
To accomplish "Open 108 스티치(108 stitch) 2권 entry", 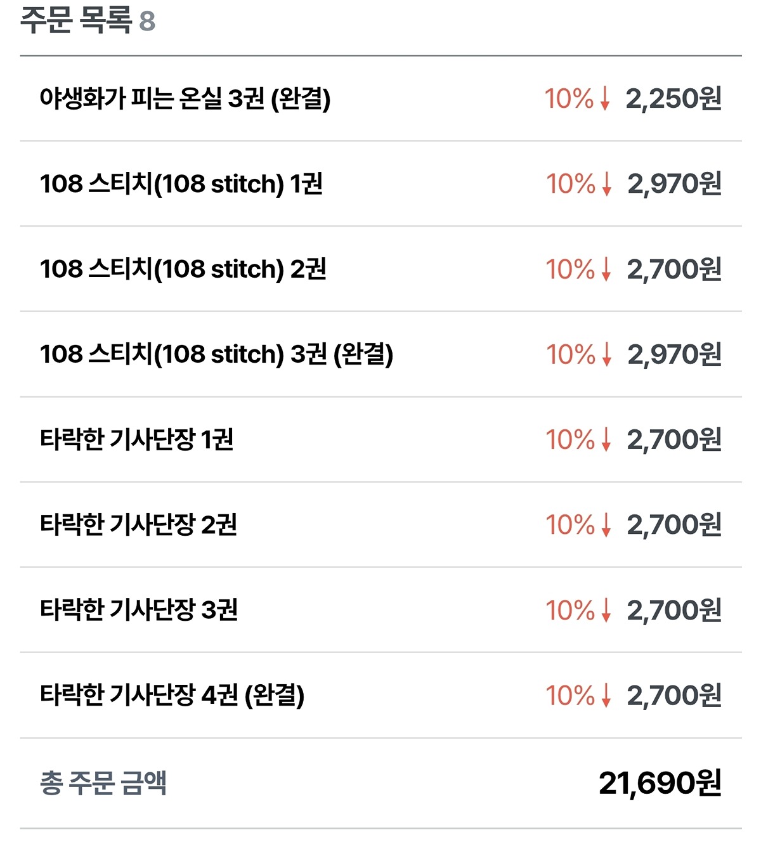I will pos(380,269).
